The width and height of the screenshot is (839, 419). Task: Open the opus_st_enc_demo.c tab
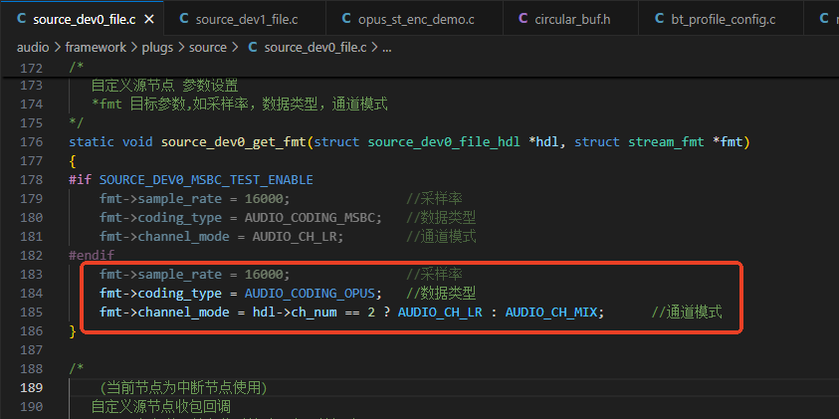pyautogui.click(x=414, y=19)
